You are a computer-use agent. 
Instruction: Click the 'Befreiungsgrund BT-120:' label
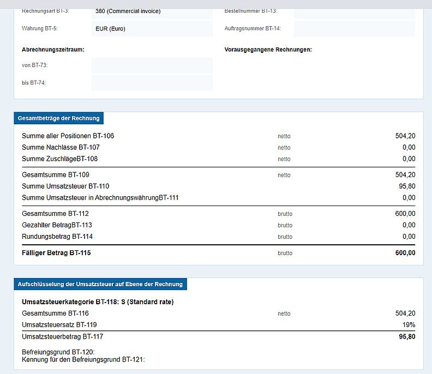tap(58, 352)
